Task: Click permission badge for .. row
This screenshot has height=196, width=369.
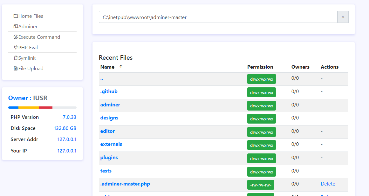Action: [x=262, y=79]
